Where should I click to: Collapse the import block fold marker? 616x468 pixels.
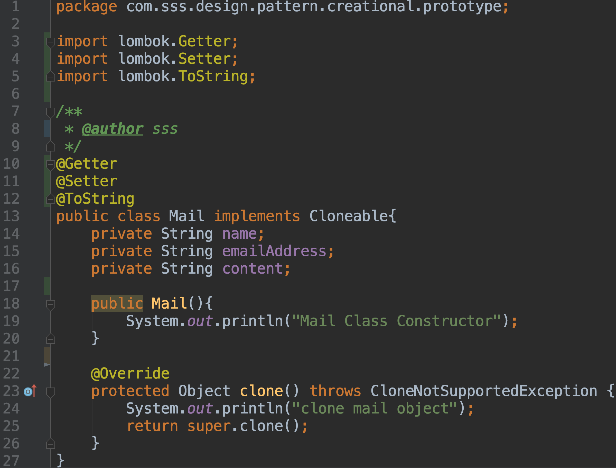pyautogui.click(x=50, y=43)
